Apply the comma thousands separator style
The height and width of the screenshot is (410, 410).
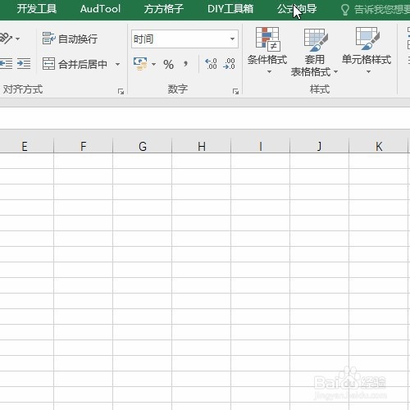coord(186,64)
